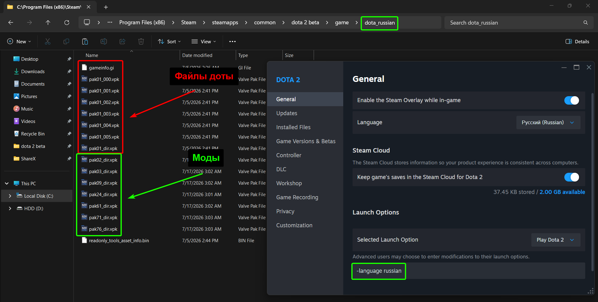Open the Workshop settings tab

pos(289,183)
